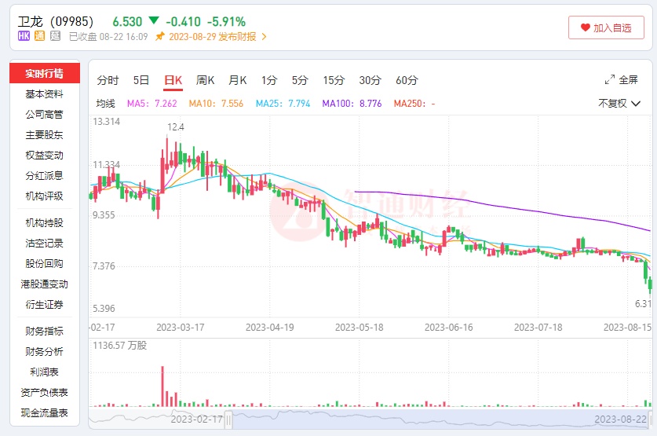The image size is (657, 436).
Task: Open 基本资料 in the sidebar
Action: [45, 94]
